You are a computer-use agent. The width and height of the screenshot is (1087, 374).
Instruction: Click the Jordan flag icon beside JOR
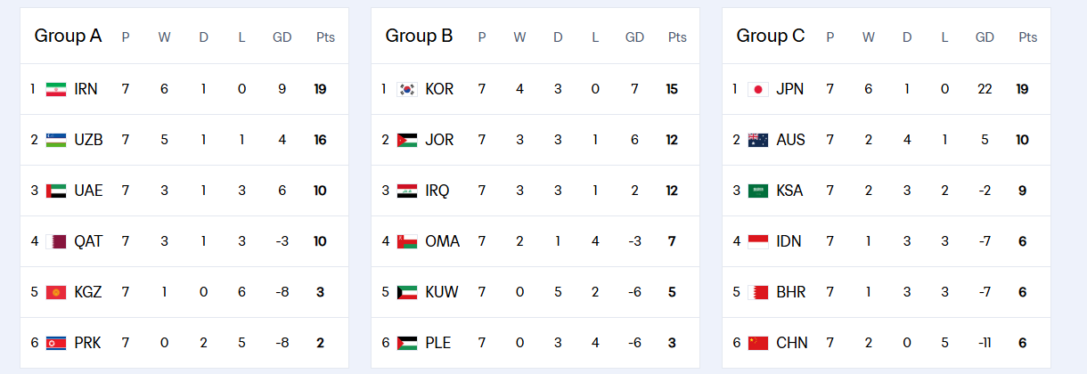coord(407,140)
